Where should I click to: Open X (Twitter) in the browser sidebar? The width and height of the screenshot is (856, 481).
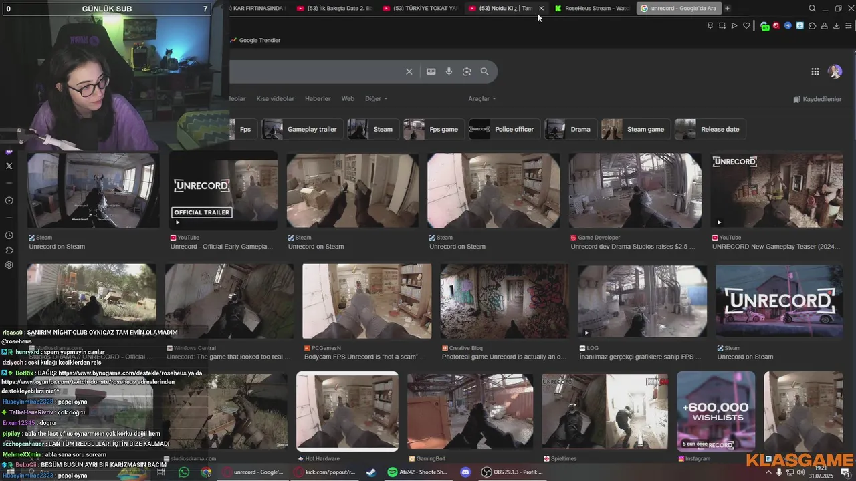point(9,166)
